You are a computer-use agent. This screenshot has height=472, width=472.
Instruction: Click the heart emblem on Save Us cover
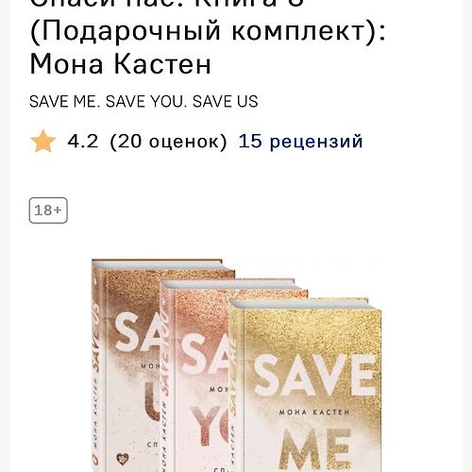click(x=122, y=459)
